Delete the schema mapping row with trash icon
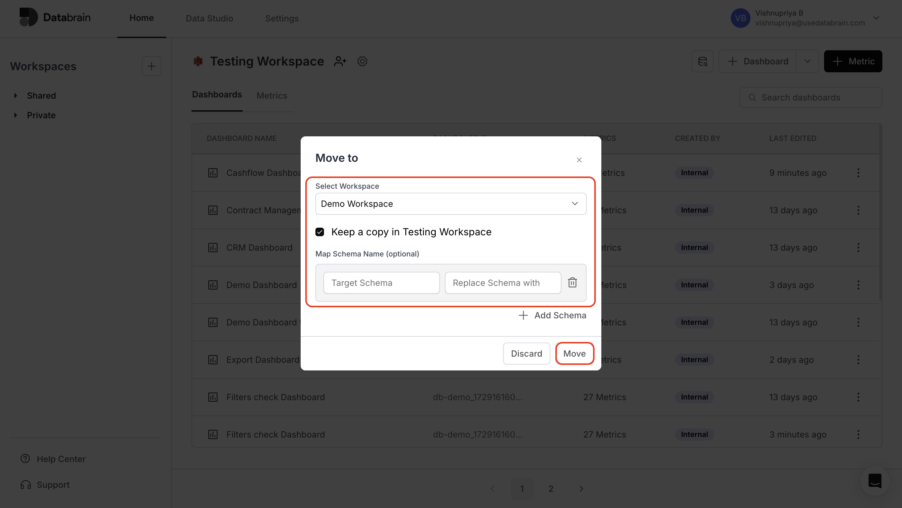902x508 pixels. tap(572, 282)
